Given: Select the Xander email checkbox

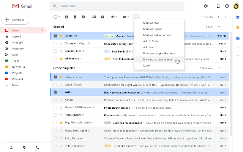Looking at the screenshot, I should pos(55,100).
